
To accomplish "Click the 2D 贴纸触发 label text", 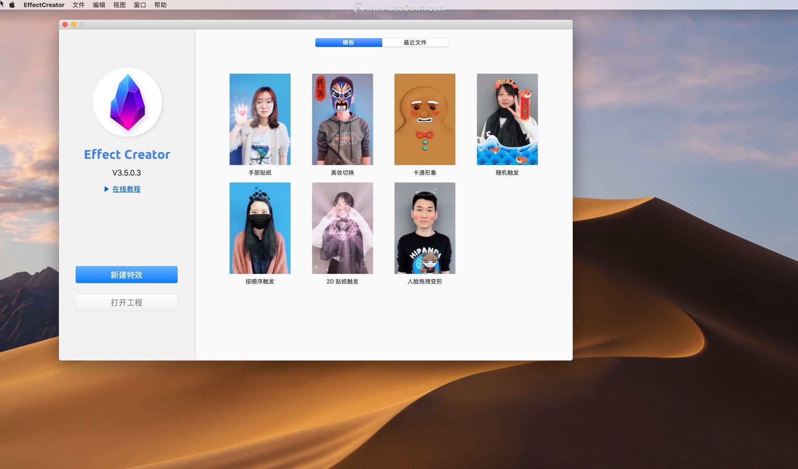I will click(x=342, y=282).
